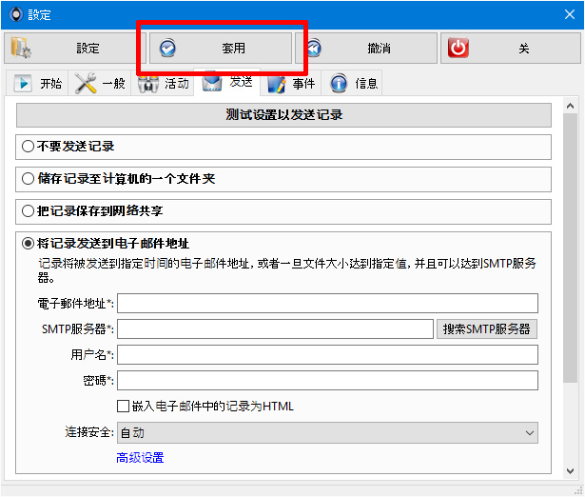Screen dimensions: 585x497
Task: Click the 電子郵件地址 input field
Action: point(327,303)
